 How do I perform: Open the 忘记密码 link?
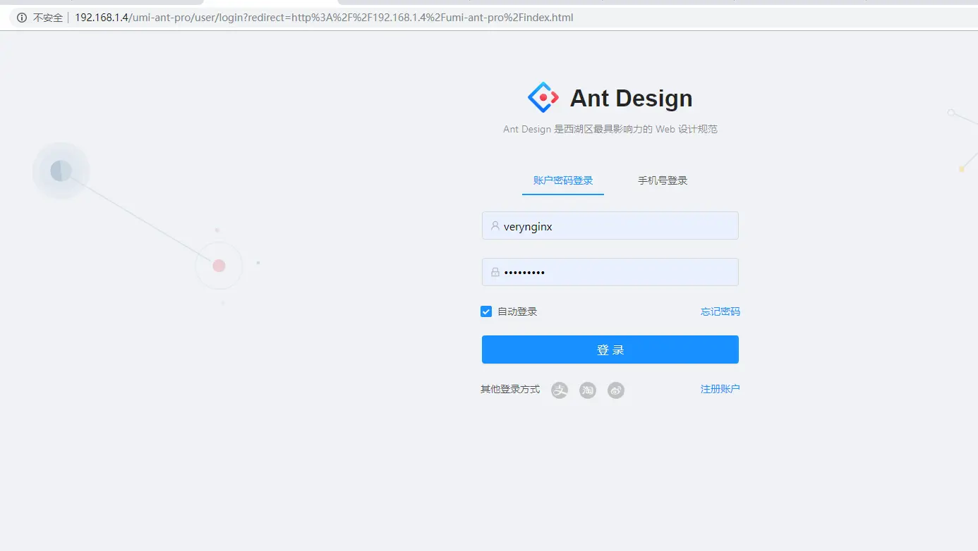tap(720, 311)
